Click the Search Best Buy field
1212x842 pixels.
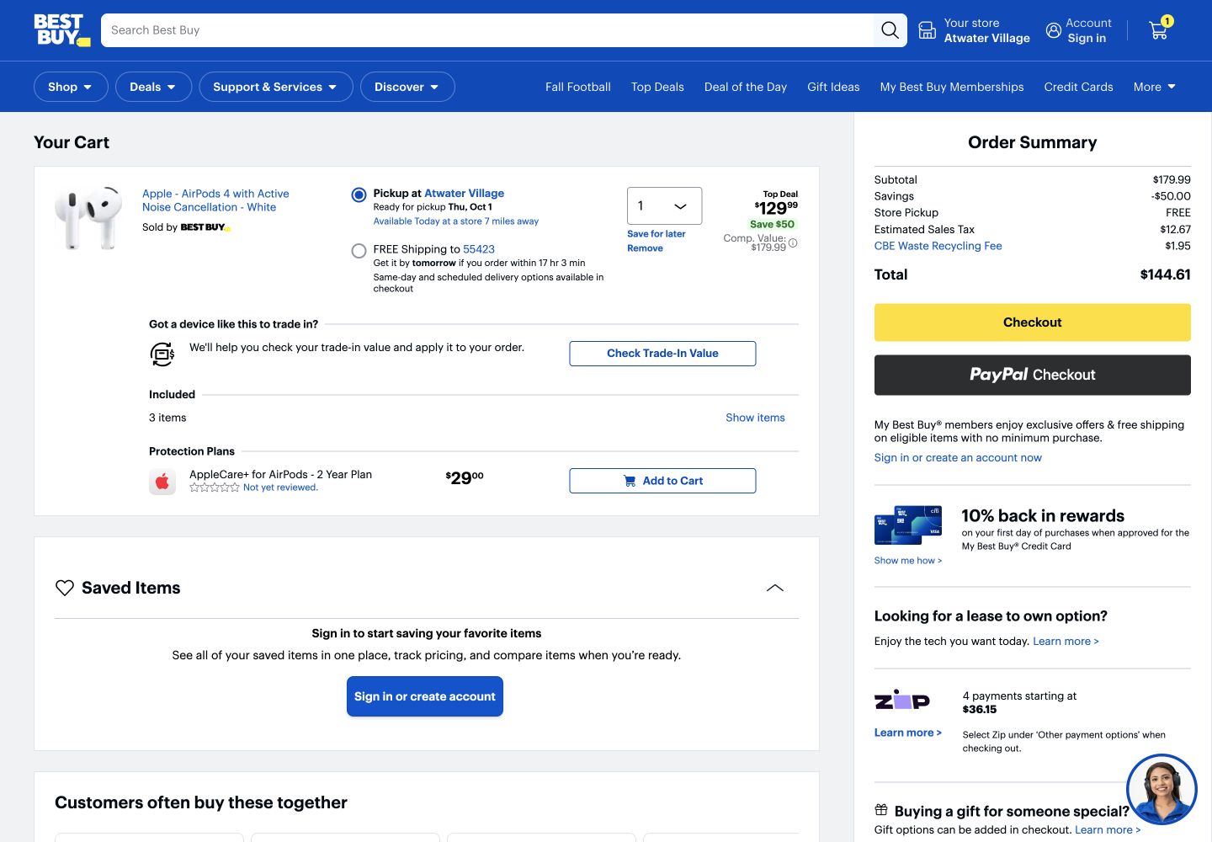click(x=487, y=30)
